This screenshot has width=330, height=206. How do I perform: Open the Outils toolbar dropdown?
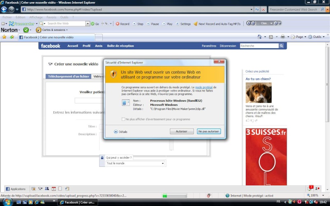[316, 37]
